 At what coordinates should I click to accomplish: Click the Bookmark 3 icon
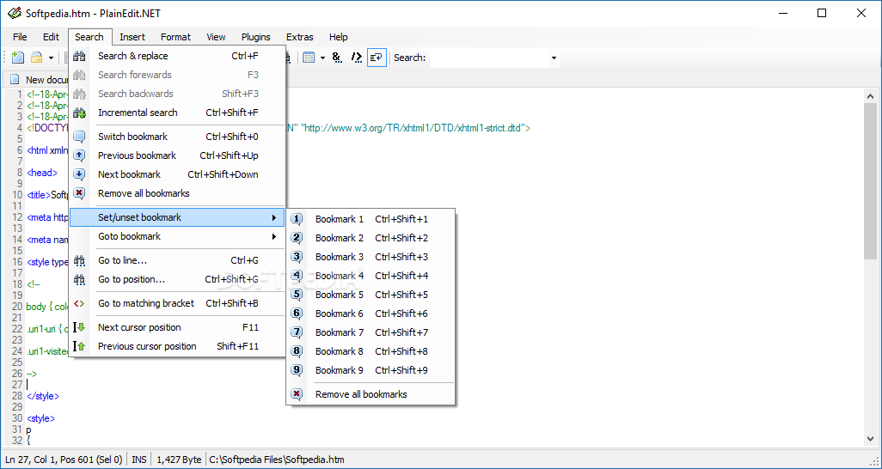[297, 257]
